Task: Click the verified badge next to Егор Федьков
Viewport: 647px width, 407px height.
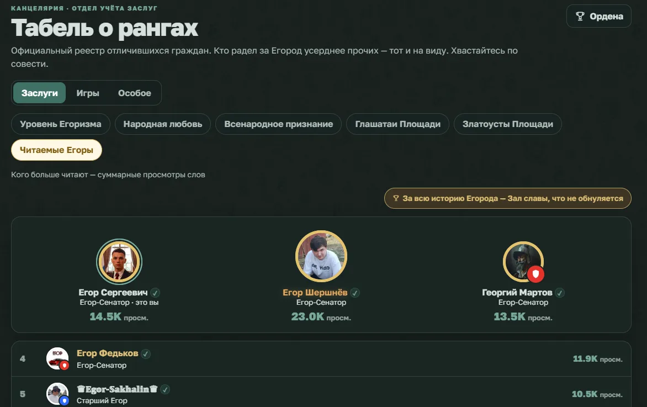Action: point(146,354)
